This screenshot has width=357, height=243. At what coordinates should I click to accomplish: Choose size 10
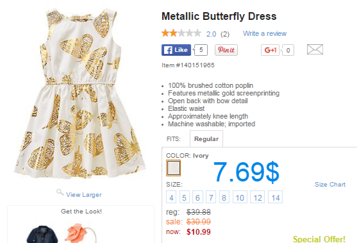pyautogui.click(x=240, y=197)
